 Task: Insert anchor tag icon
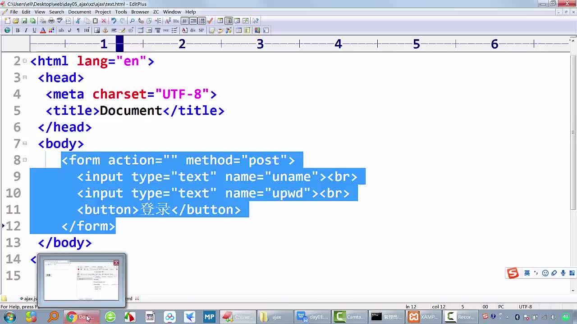pyautogui.click(x=105, y=30)
